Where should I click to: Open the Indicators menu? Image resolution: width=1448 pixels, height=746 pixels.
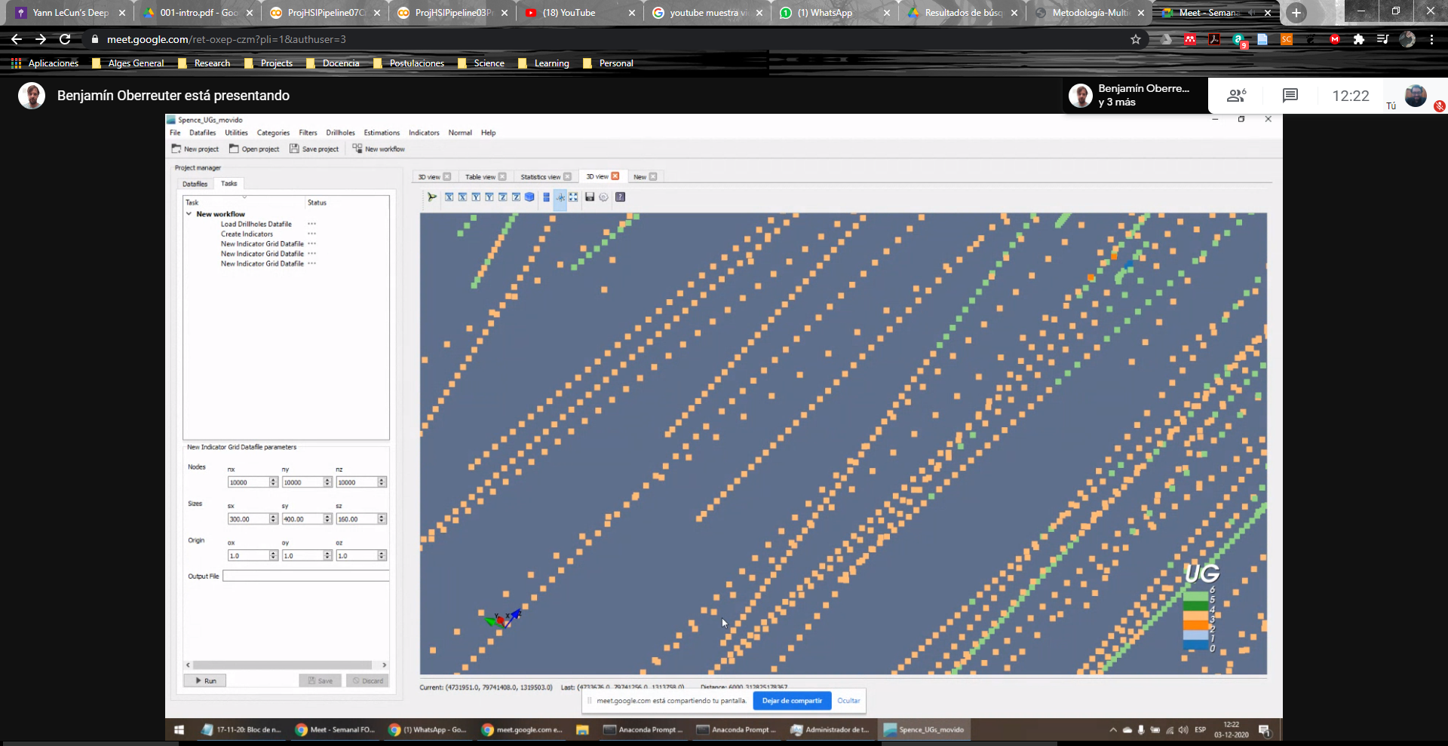click(424, 133)
